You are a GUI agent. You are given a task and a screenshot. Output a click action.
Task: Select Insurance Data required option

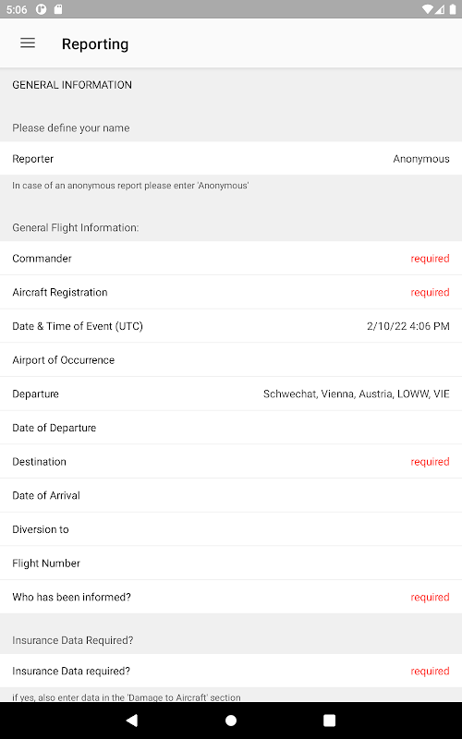pyautogui.click(x=231, y=671)
